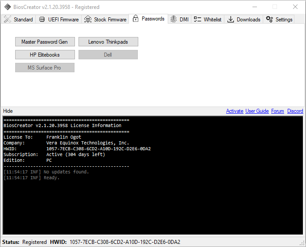
Task: Click the Downloads arrow icon
Action: [231, 19]
